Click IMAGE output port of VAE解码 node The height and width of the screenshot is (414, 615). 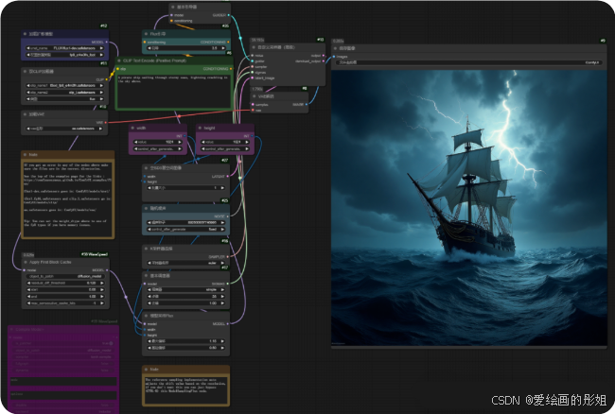(x=307, y=105)
